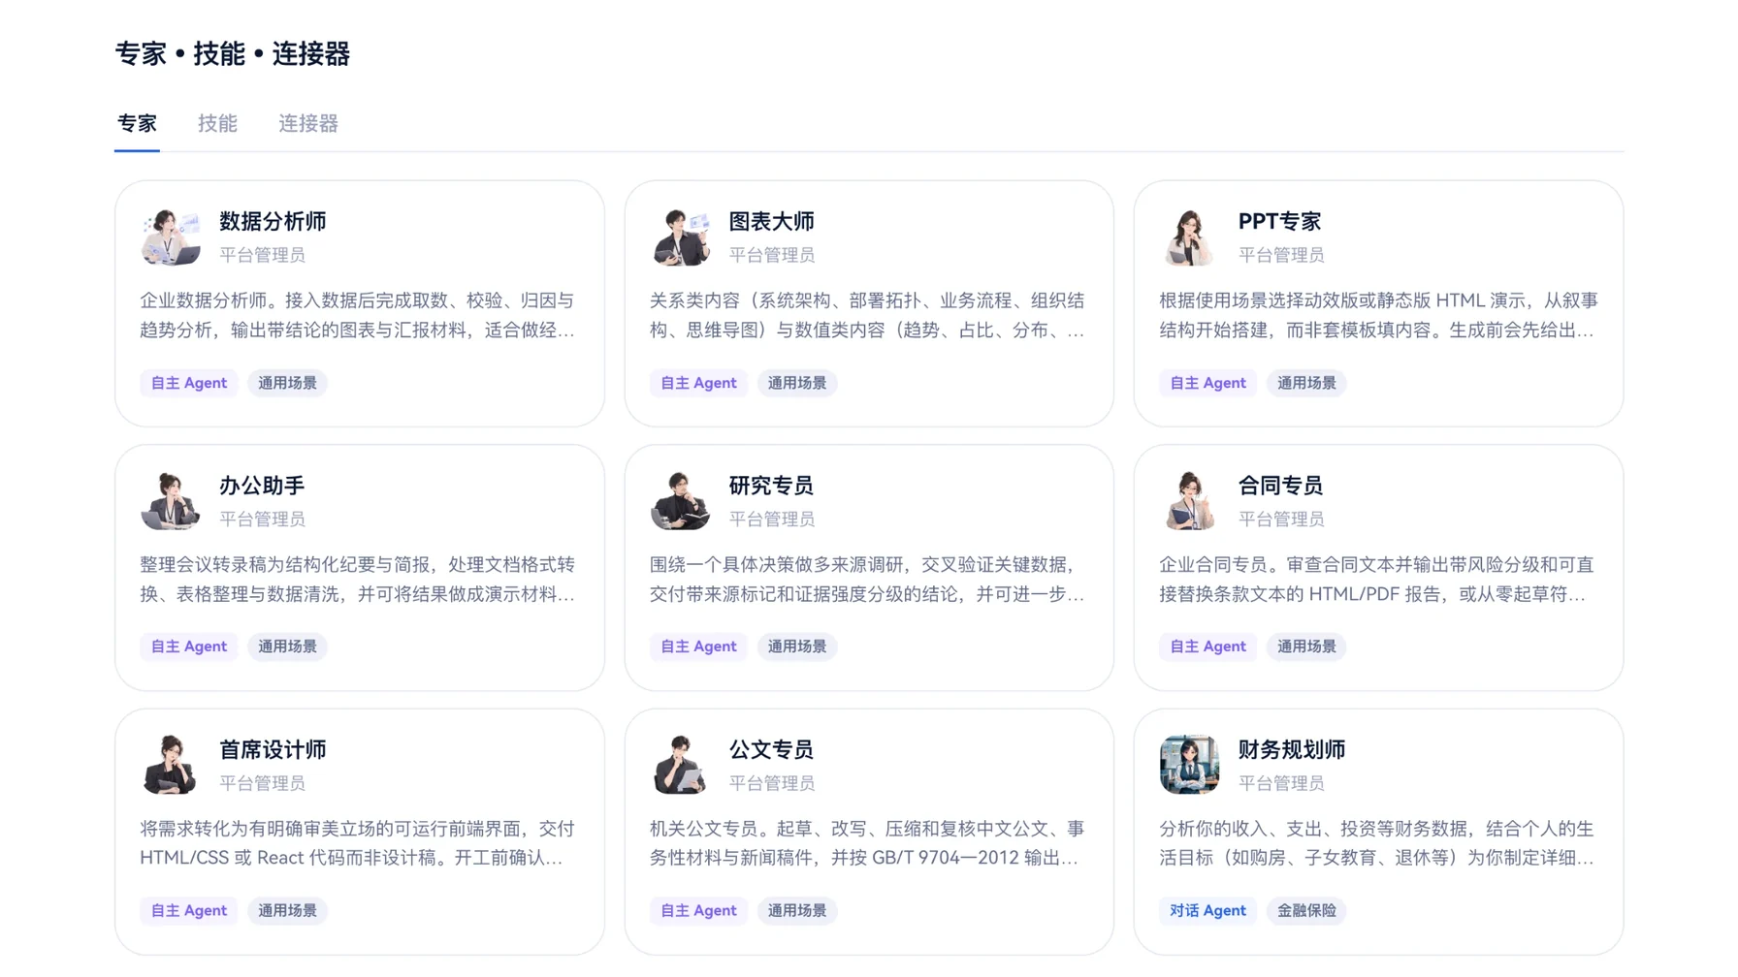Click the 财务规划师 description starting 分析你的收入
The image size is (1738, 977).
click(1376, 844)
